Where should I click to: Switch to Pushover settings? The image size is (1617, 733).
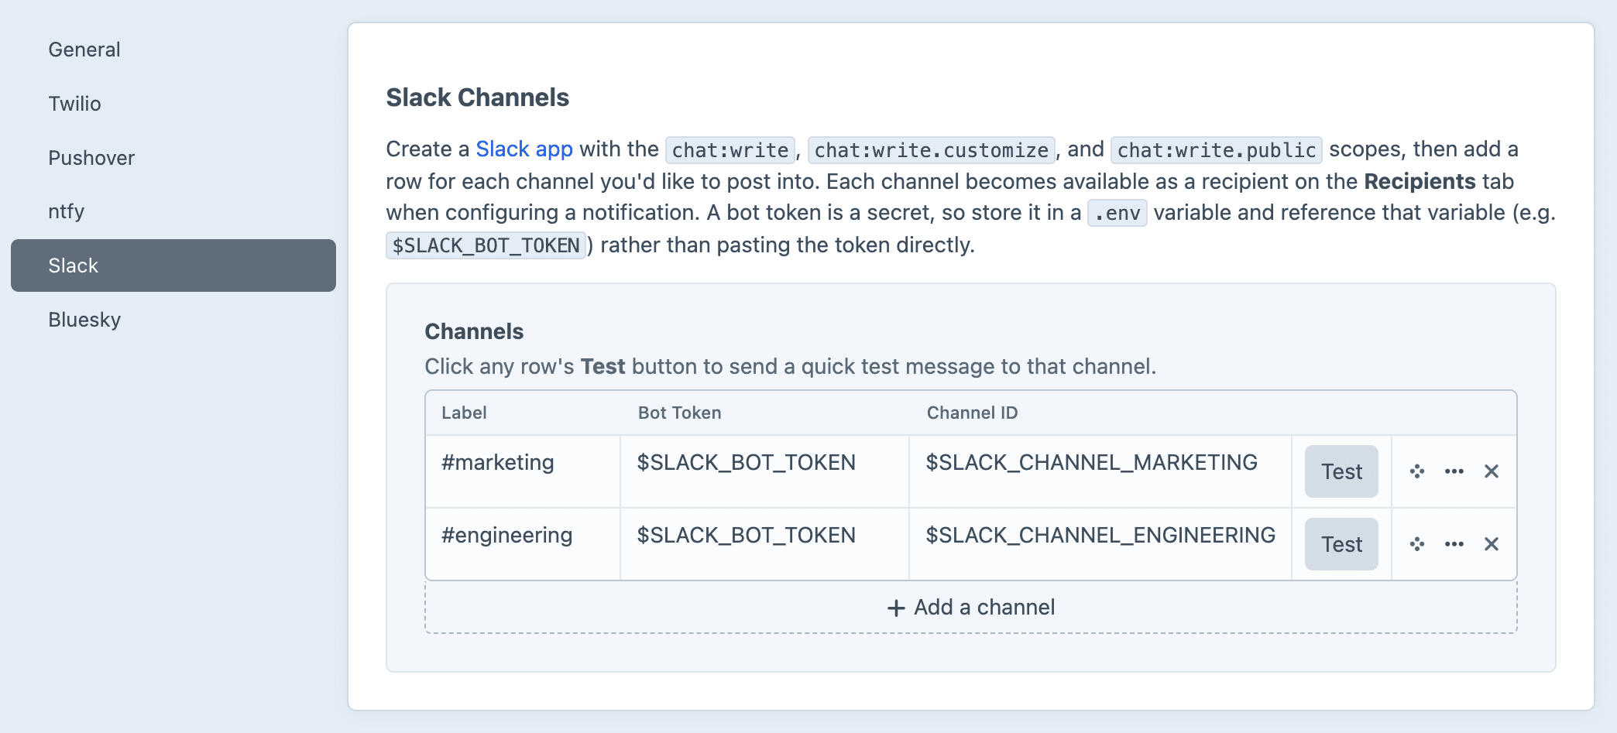[x=173, y=158]
